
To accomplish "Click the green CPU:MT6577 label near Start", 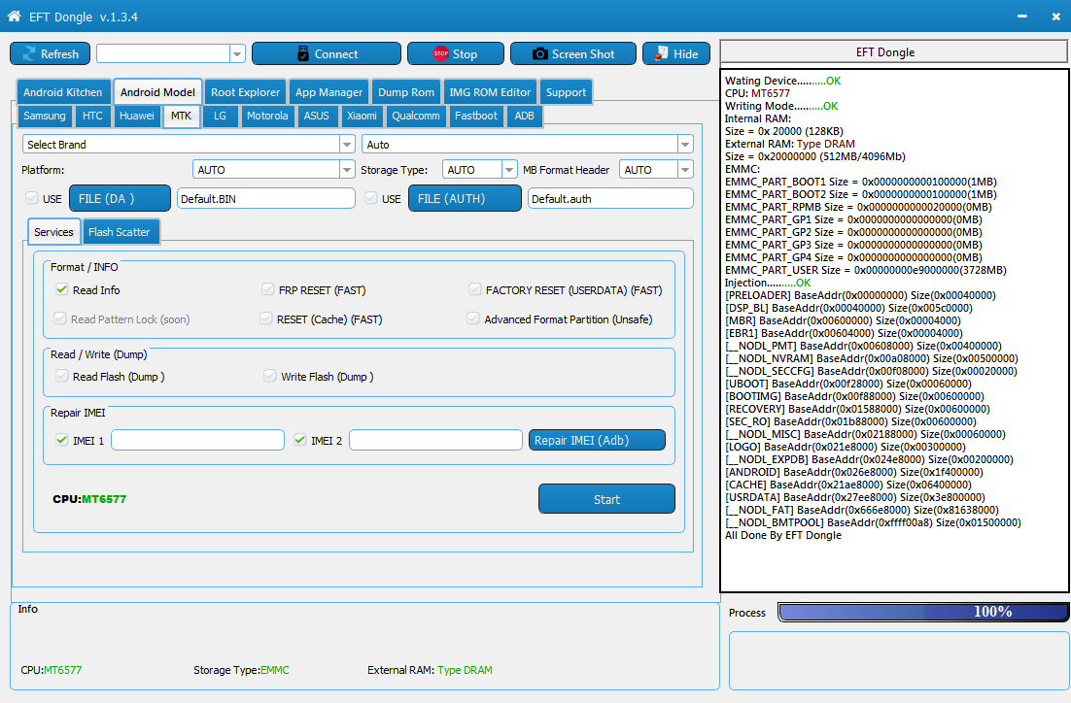I will click(89, 499).
